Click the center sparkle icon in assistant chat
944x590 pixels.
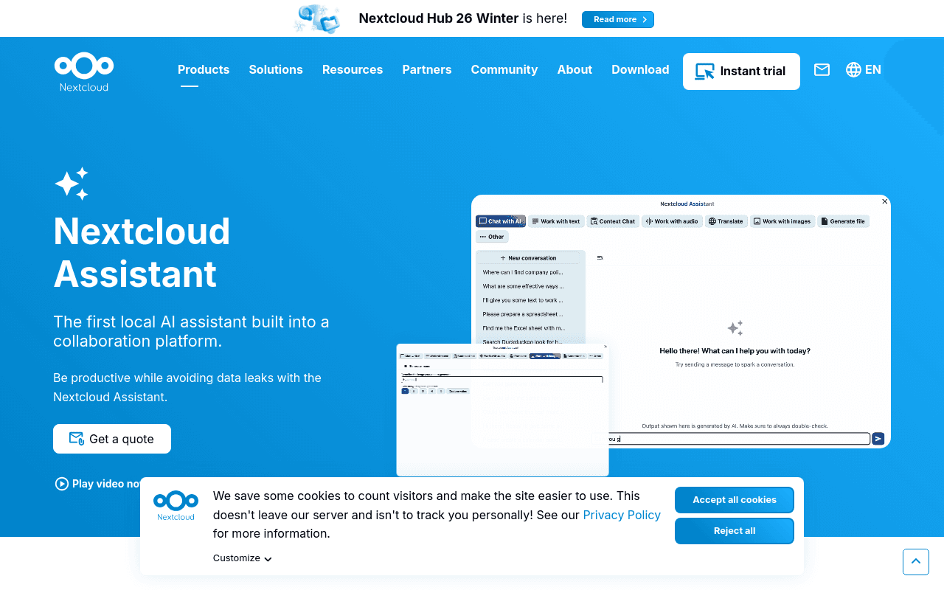pos(735,328)
